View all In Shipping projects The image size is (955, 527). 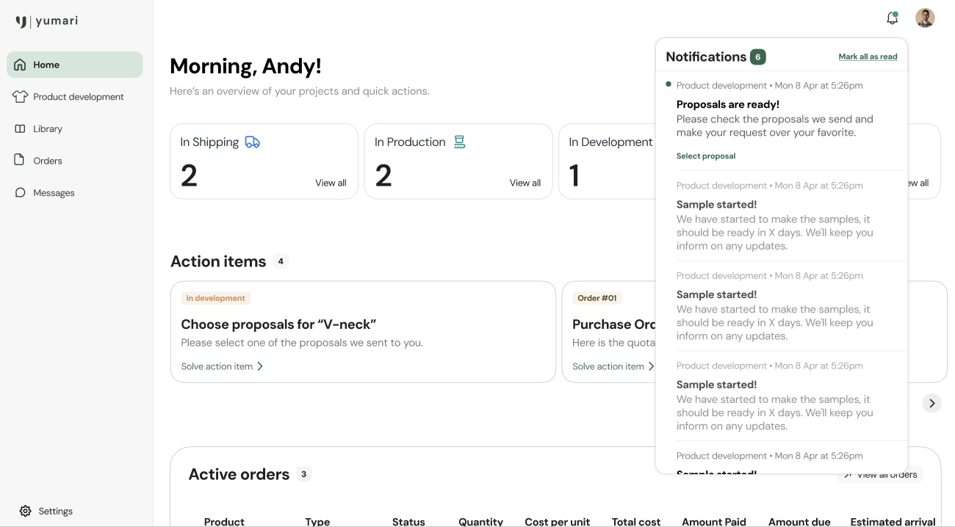click(x=331, y=183)
